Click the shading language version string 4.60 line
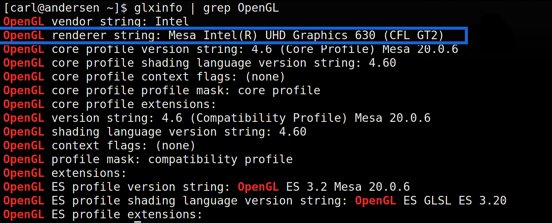 pos(154,132)
